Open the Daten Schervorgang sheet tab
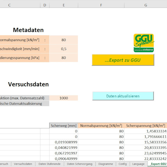The width and height of the screenshot is (167, 167). (80, 164)
